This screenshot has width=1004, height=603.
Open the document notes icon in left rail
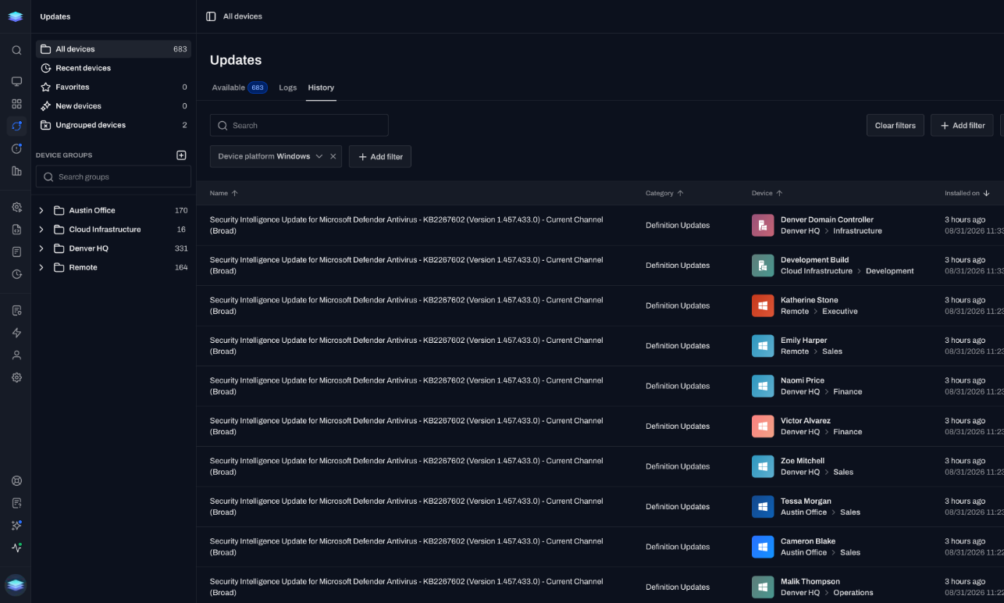click(16, 252)
